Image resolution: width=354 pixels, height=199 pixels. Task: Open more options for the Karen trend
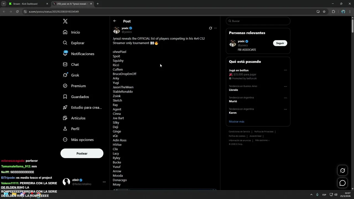285,109
